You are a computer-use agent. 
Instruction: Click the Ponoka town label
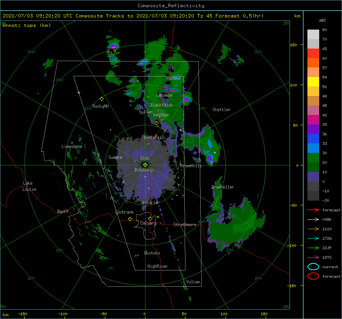click(x=173, y=78)
